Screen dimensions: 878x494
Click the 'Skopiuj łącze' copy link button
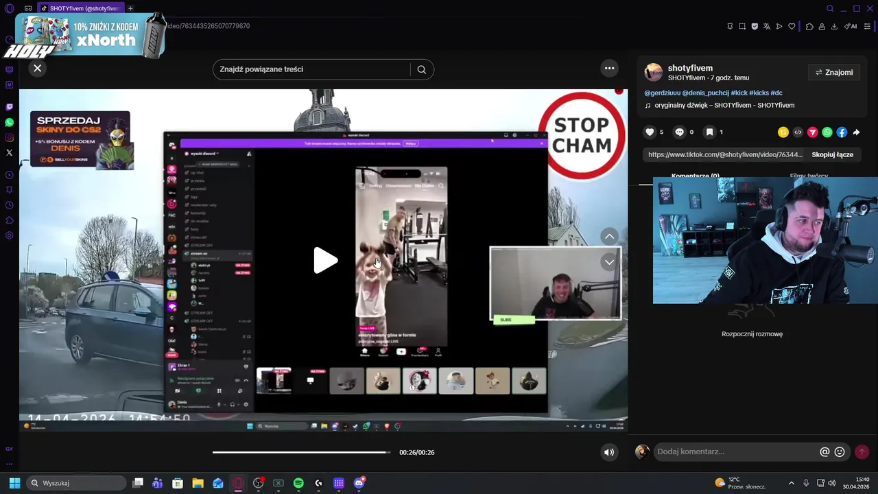click(x=832, y=154)
